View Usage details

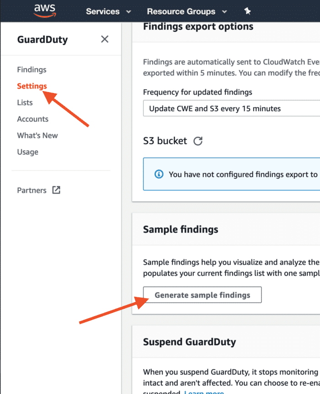pos(27,152)
